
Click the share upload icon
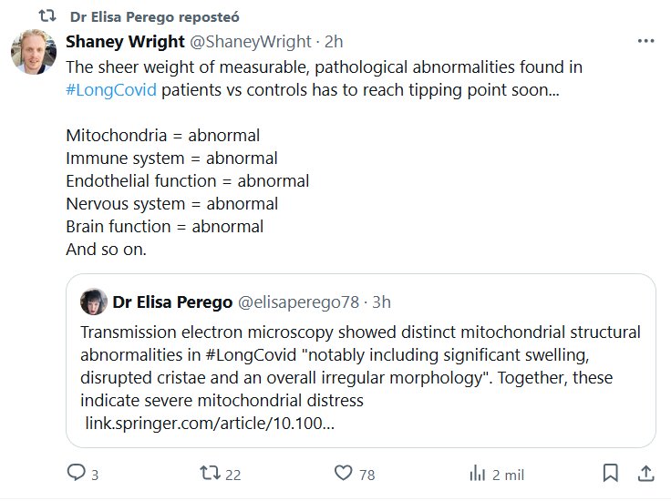click(645, 473)
